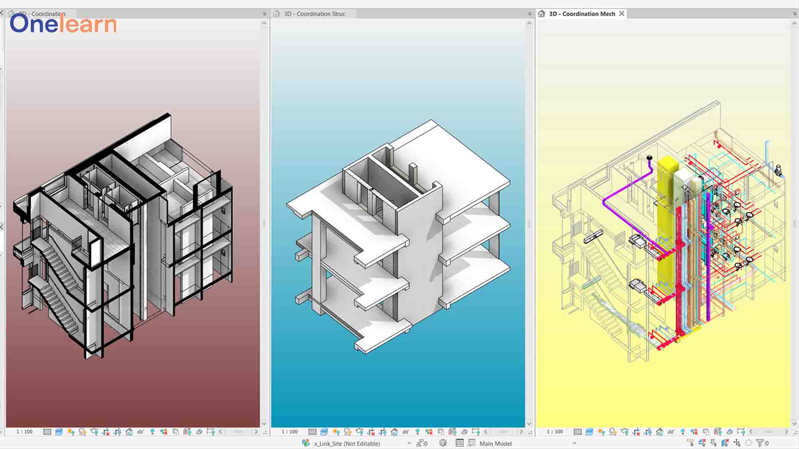
Task: Activate the 3D - Coordination Mech tab
Action: 581,14
